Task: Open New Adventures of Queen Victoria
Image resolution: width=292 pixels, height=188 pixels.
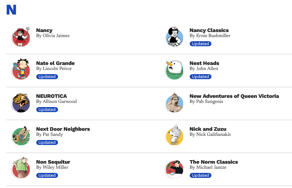Action: (x=234, y=96)
